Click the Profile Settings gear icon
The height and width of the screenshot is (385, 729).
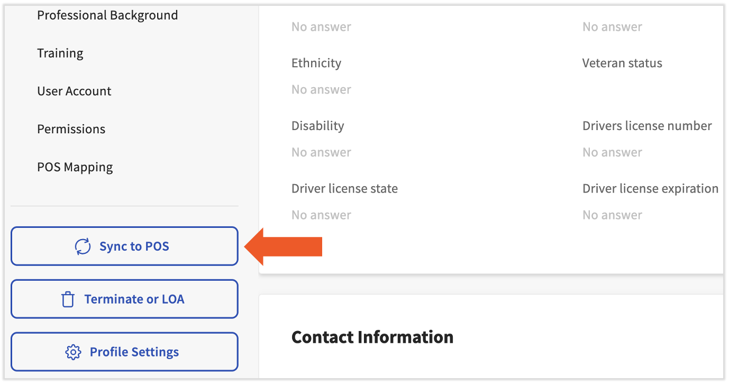click(72, 352)
